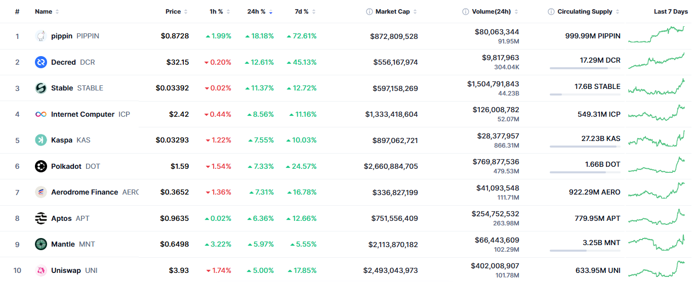Viewport: 696px width, 282px height.
Task: Sort coins by Name column header
Action: click(x=44, y=12)
